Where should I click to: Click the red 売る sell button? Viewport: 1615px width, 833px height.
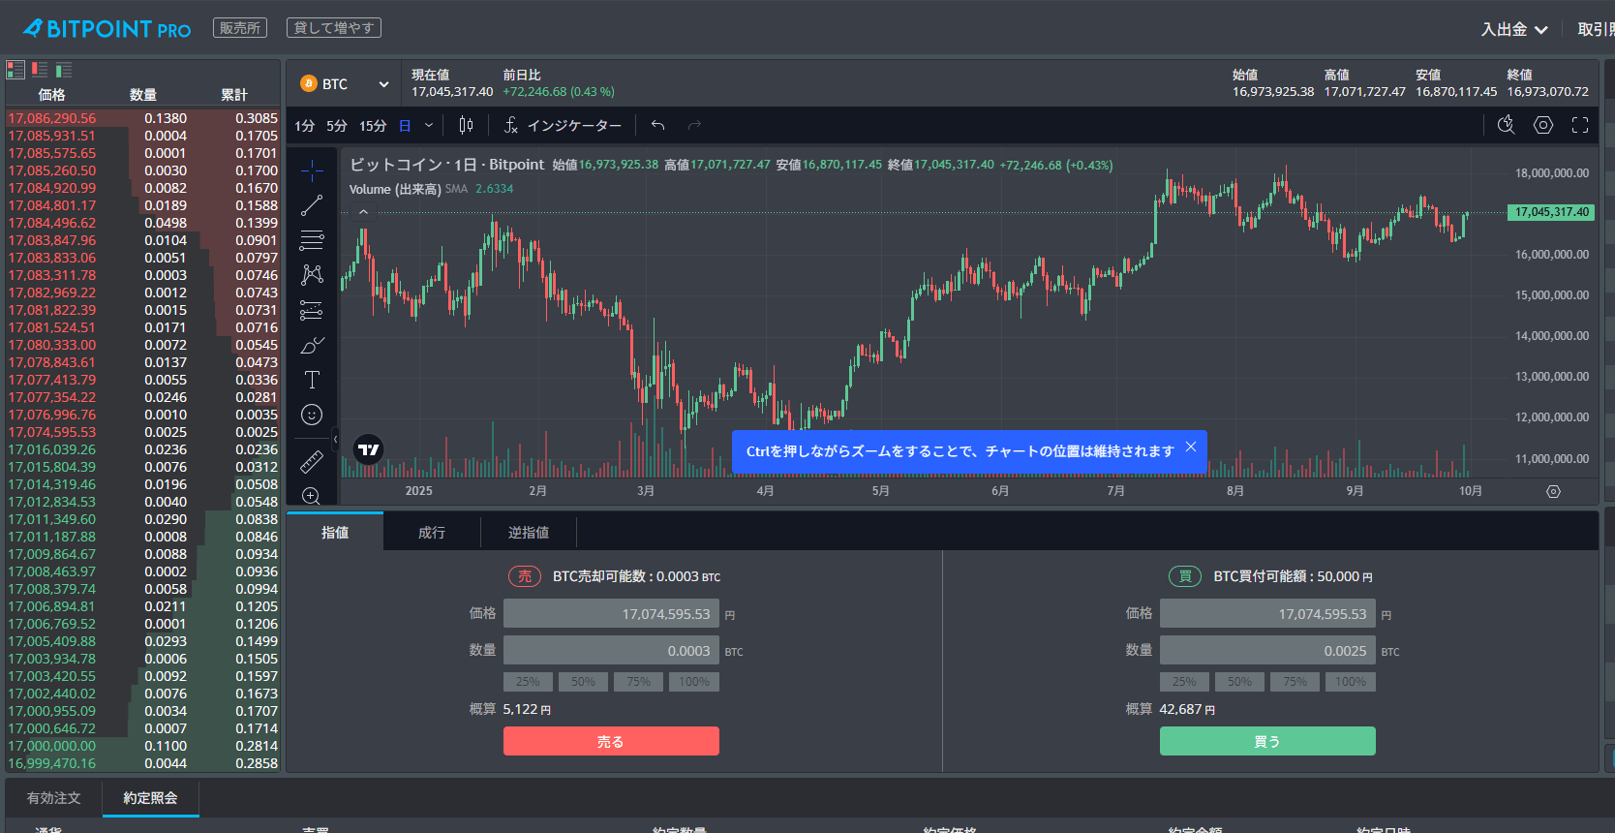tap(611, 741)
